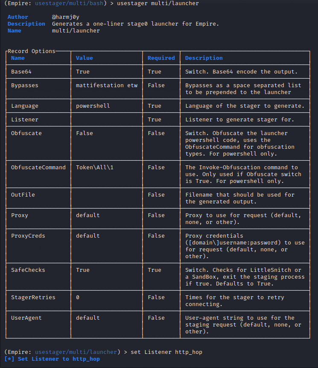The width and height of the screenshot is (318, 368).
Task: Click the 'usestager multi/launcher' command text
Action: 158,3
